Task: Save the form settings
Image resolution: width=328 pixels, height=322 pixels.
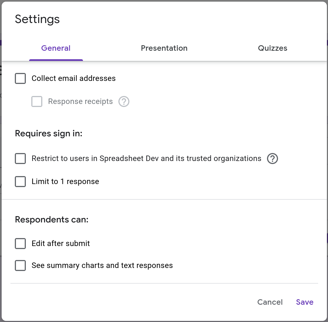Action: [x=305, y=302]
